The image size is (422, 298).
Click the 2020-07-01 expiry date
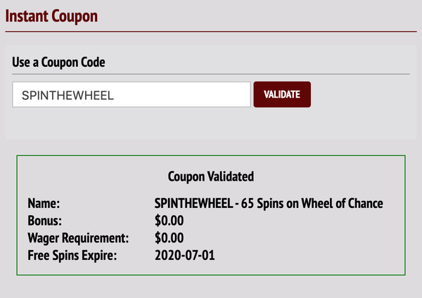184,254
